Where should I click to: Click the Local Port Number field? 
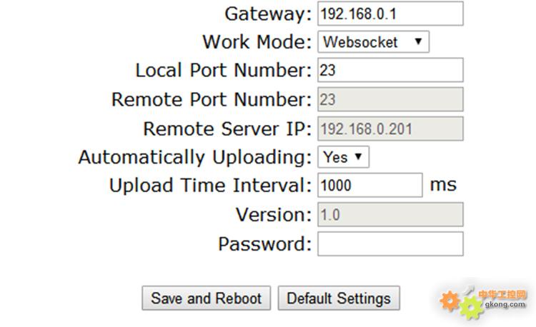pyautogui.click(x=390, y=70)
